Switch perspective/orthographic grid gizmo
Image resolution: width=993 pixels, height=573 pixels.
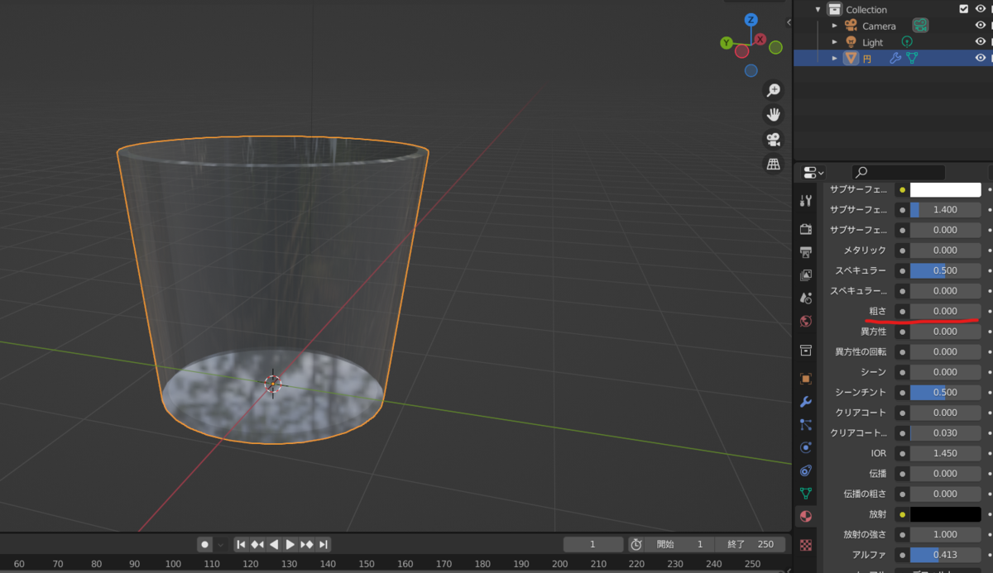click(x=774, y=165)
